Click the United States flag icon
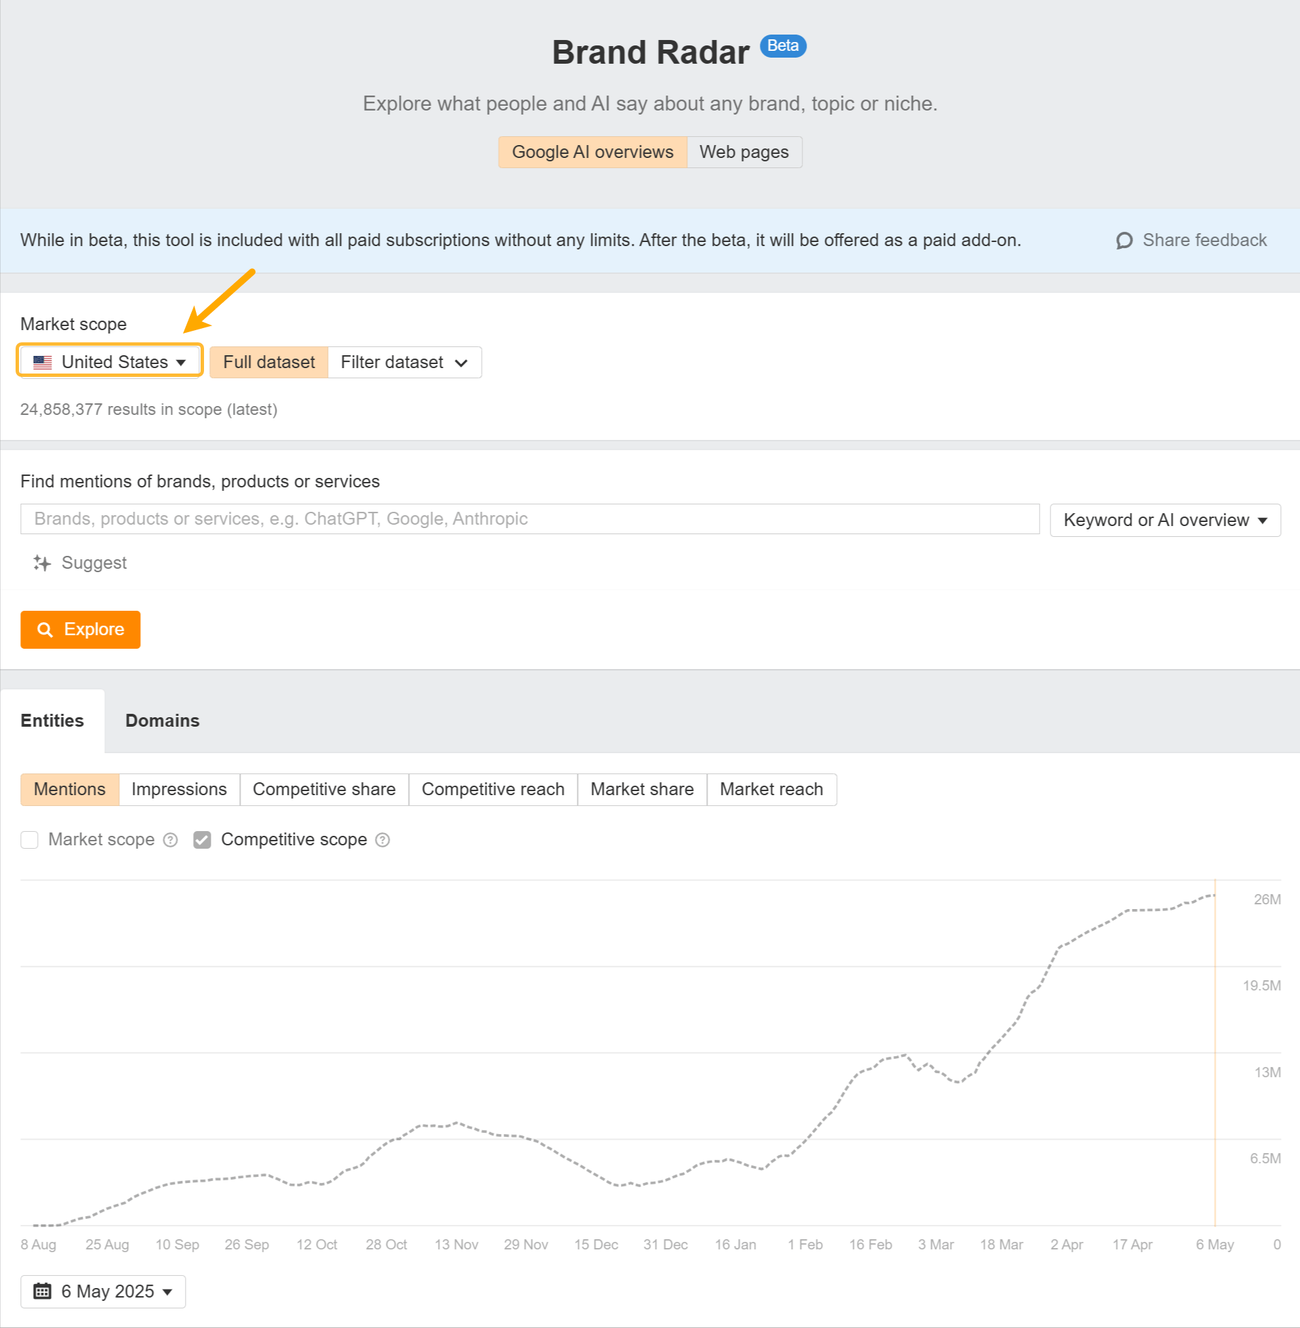Screen dimensions: 1300x1328 42,362
